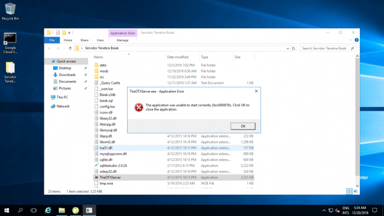This screenshot has height=216, width=384.
Task: Select the libxml2.dll file icon
Action: pyautogui.click(x=96, y=142)
